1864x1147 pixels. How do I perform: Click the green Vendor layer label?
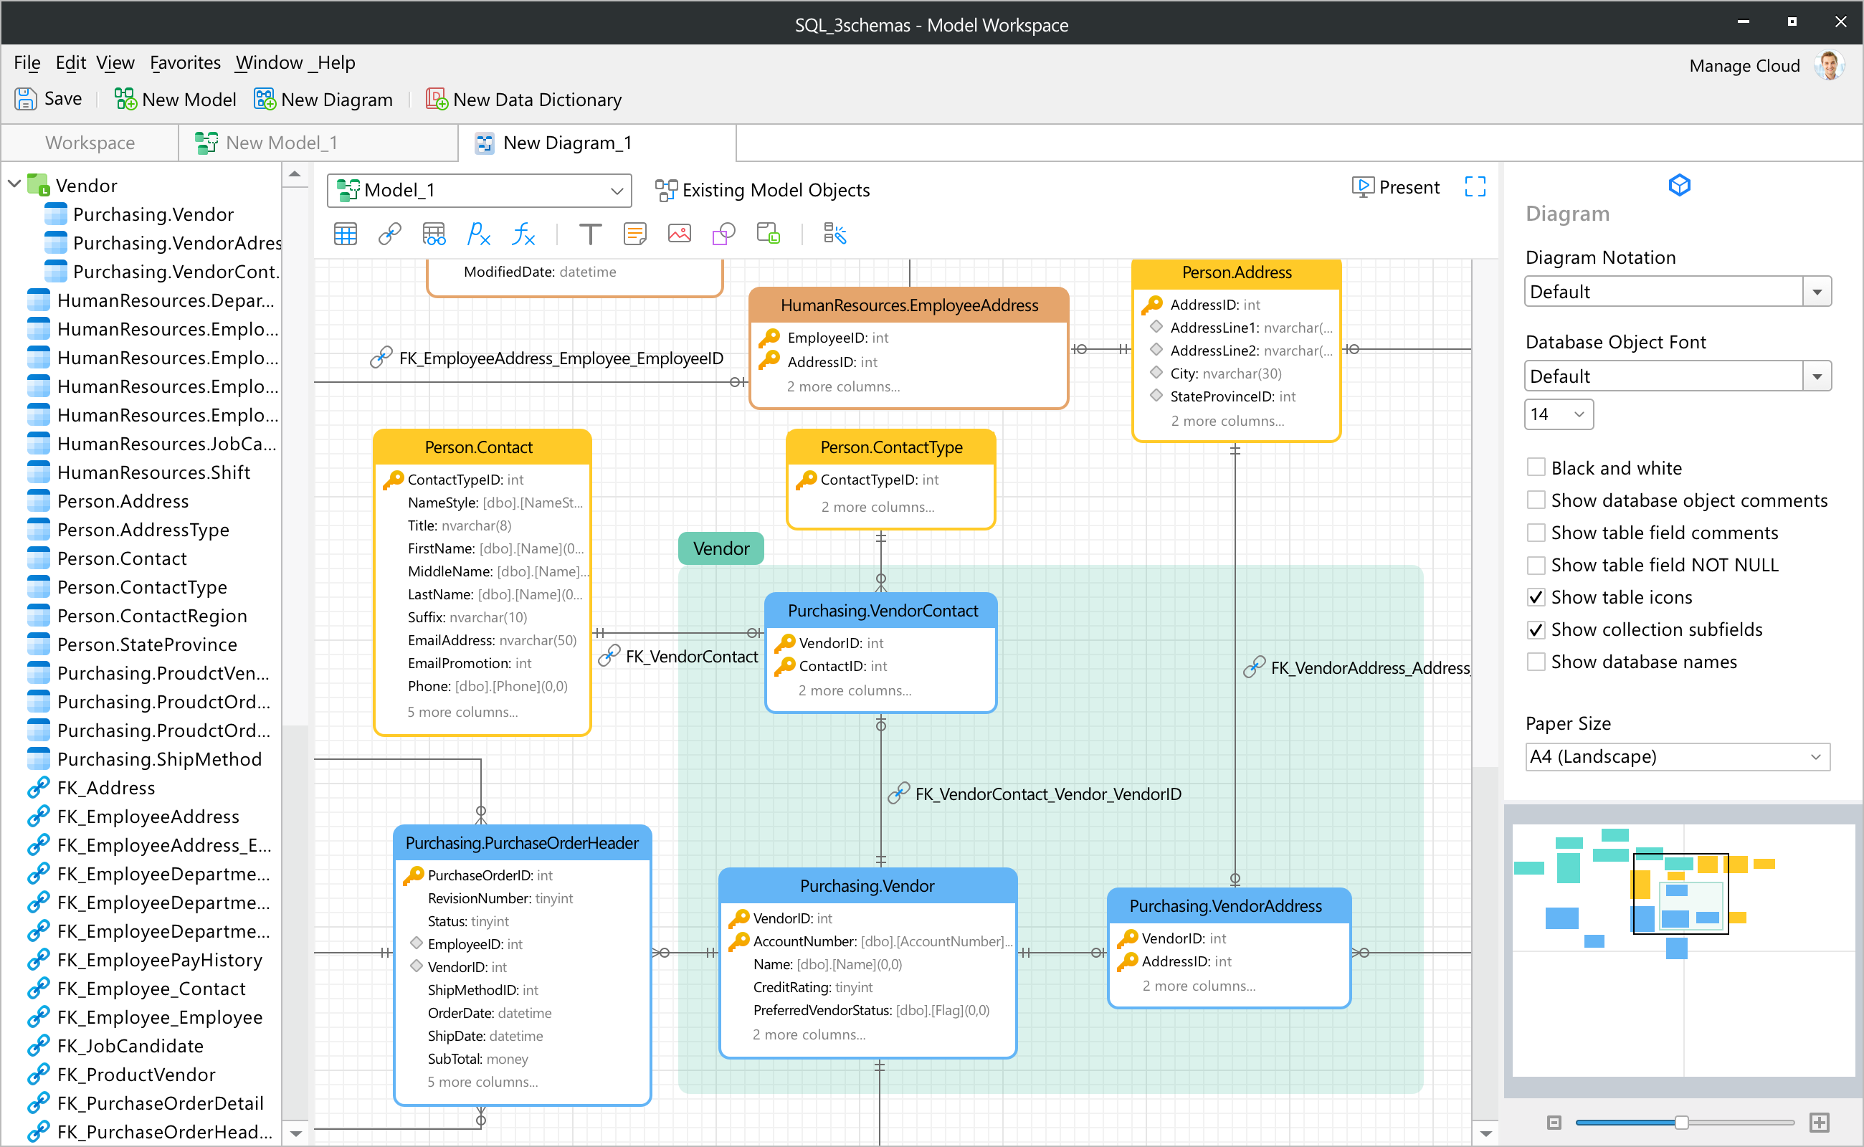[721, 548]
